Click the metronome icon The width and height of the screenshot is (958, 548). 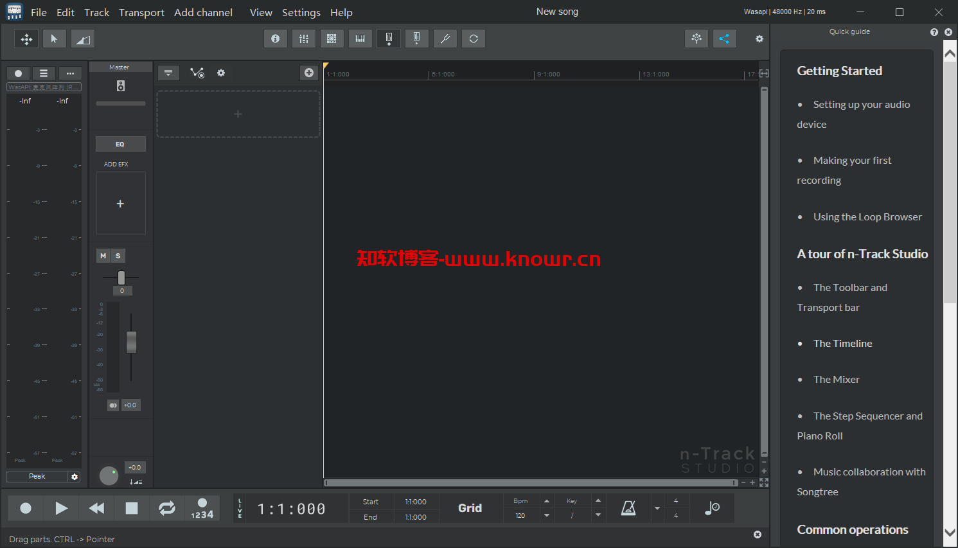[628, 508]
